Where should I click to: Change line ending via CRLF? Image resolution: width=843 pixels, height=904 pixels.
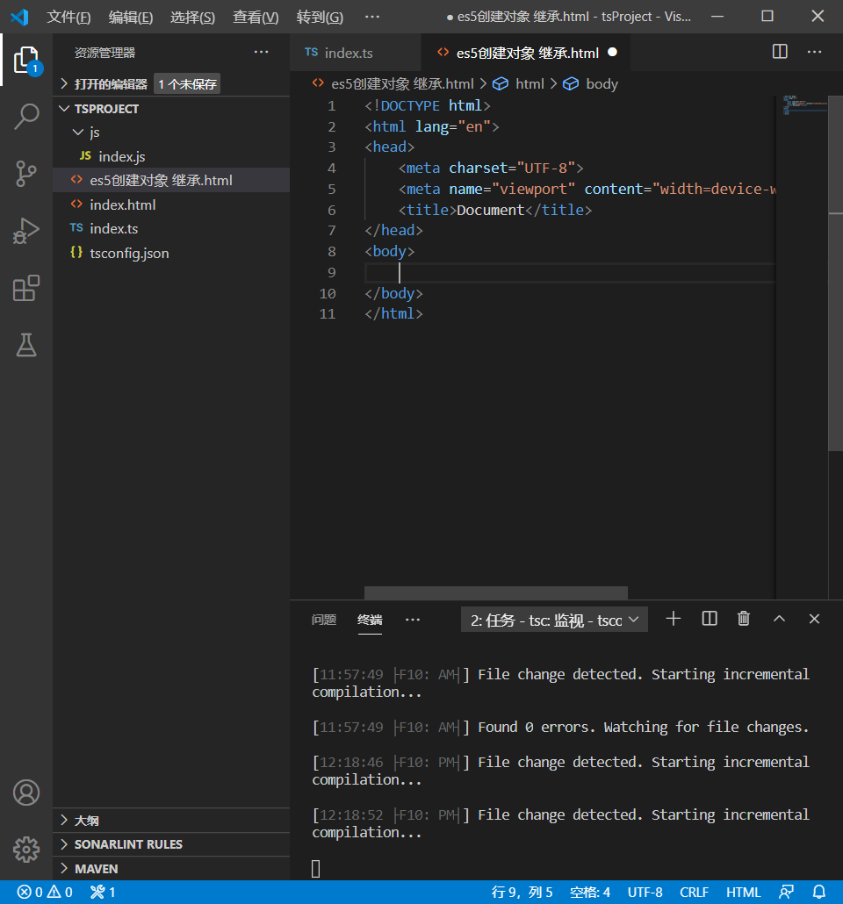click(x=694, y=893)
